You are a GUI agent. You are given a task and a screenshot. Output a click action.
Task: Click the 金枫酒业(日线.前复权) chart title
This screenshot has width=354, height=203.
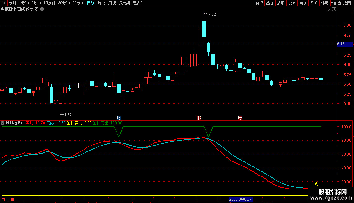pyautogui.click(x=20, y=9)
